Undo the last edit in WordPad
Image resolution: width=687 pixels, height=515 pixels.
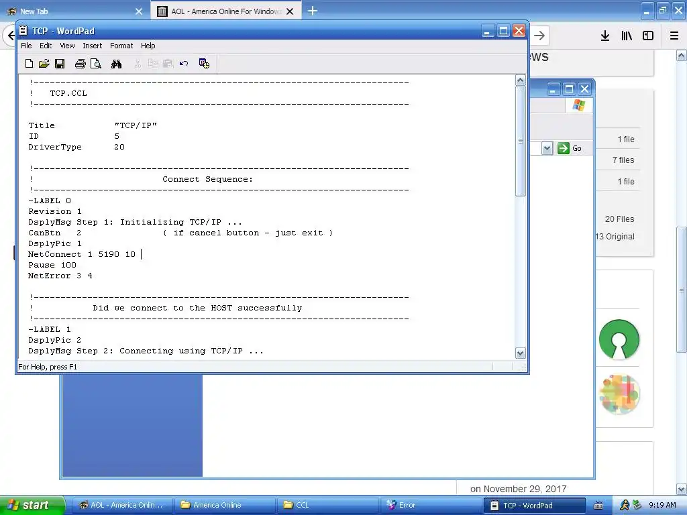[x=184, y=64]
